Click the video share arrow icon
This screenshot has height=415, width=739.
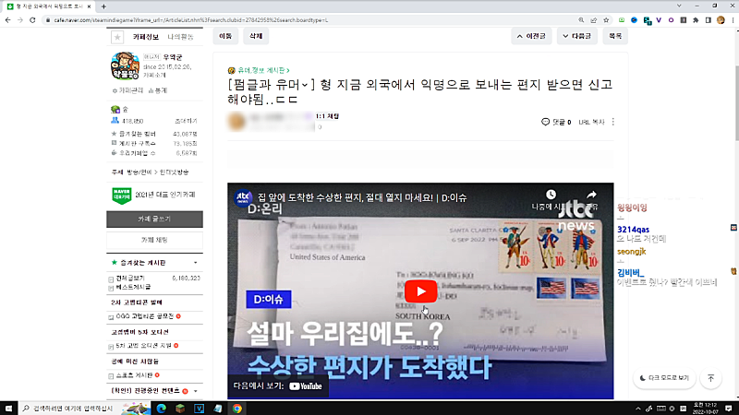pyautogui.click(x=592, y=196)
